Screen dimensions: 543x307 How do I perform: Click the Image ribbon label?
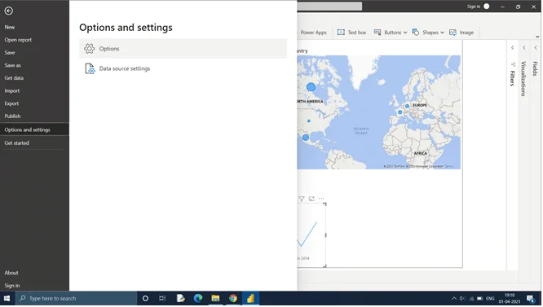pos(467,33)
